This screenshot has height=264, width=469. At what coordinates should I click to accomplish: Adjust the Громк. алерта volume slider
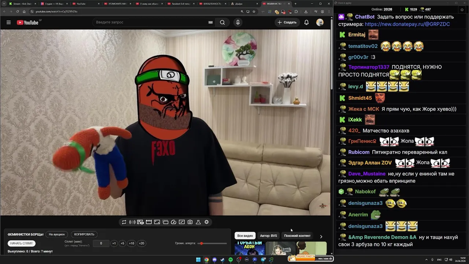coord(212,243)
